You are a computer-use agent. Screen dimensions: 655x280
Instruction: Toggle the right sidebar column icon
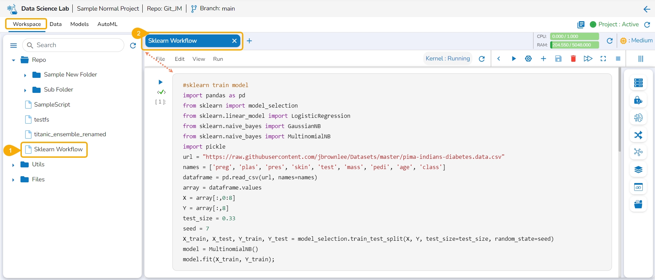(641, 59)
